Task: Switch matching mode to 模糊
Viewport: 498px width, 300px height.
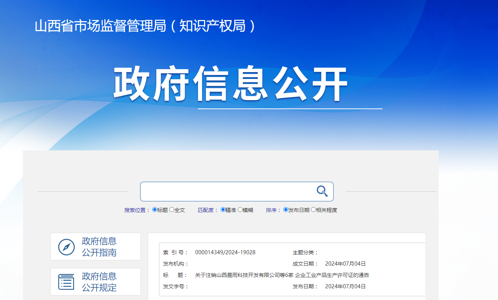Action: point(239,209)
